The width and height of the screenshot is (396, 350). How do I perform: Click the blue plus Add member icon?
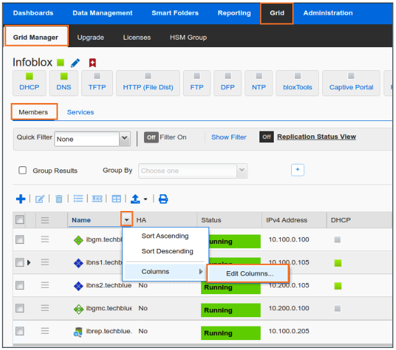(20, 199)
